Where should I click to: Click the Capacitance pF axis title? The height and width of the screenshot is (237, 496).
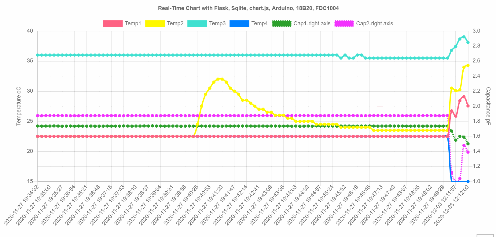pyautogui.click(x=488, y=106)
